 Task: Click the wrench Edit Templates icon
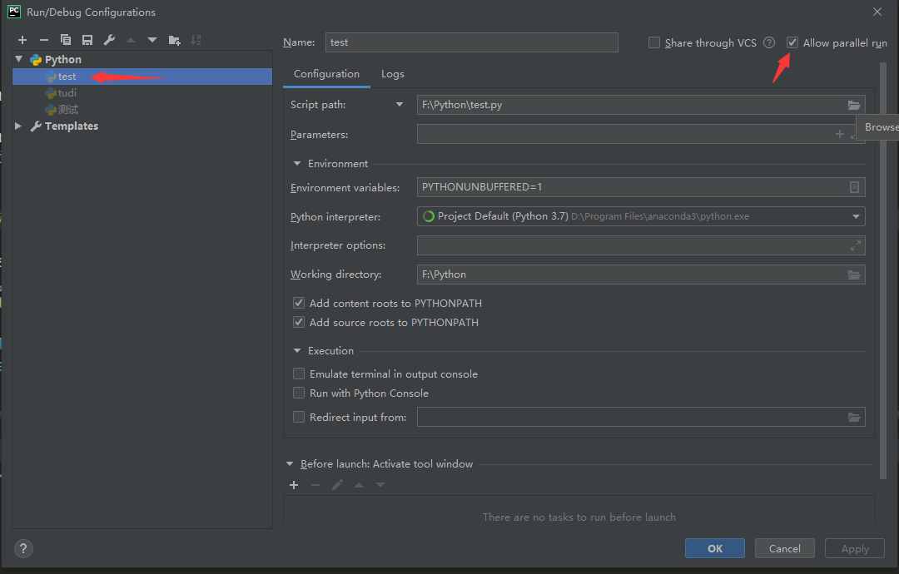(x=109, y=40)
